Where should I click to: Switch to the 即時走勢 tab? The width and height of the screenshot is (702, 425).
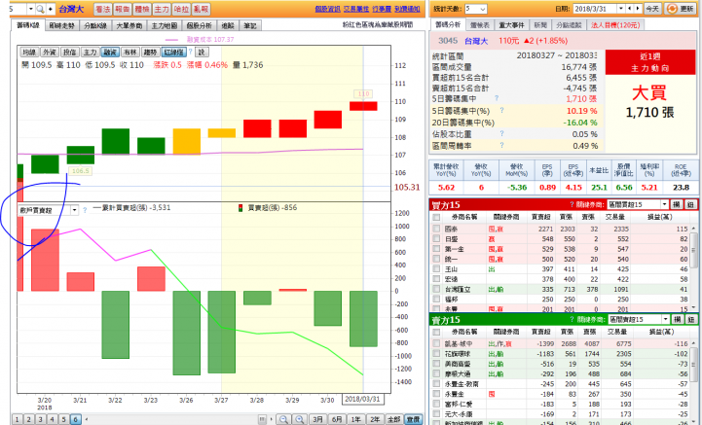pyautogui.click(x=61, y=25)
